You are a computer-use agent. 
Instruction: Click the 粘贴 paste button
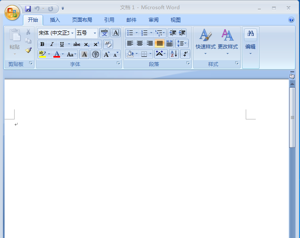pos(15,42)
